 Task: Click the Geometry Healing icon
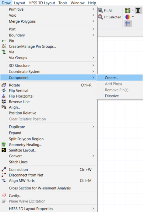pyautogui.click(x=4, y=144)
